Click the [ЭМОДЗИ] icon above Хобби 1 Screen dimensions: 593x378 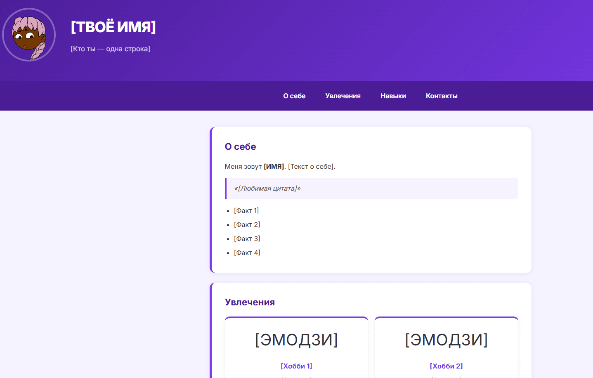(x=296, y=340)
